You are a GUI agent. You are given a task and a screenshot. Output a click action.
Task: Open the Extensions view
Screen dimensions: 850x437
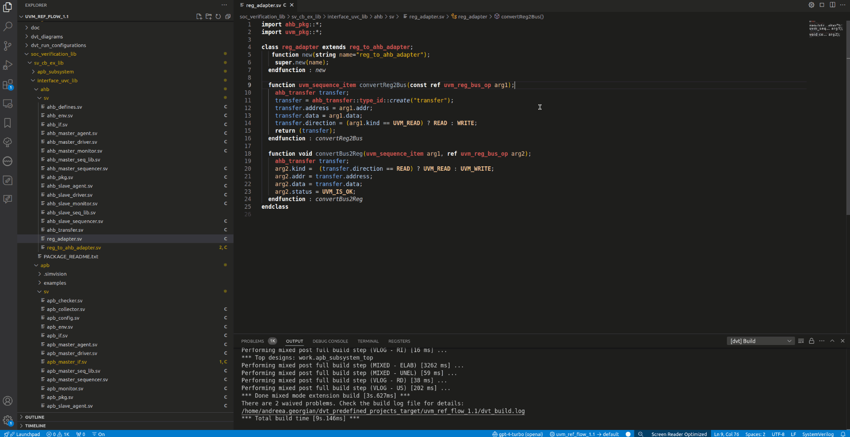[8, 84]
